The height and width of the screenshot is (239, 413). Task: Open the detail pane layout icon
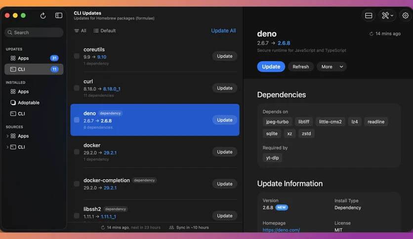pos(369,15)
